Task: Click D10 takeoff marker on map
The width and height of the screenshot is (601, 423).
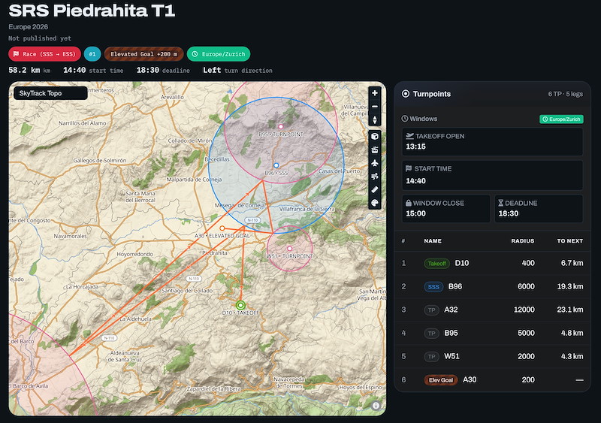Action: pyautogui.click(x=240, y=305)
